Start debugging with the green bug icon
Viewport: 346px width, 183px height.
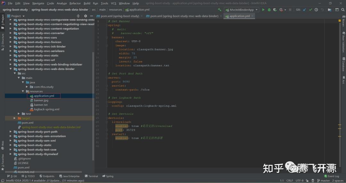tap(269, 10)
